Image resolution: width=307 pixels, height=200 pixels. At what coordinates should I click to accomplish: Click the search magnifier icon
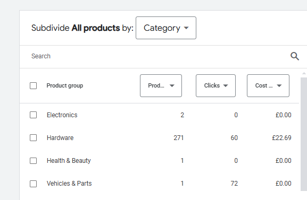[x=295, y=56]
